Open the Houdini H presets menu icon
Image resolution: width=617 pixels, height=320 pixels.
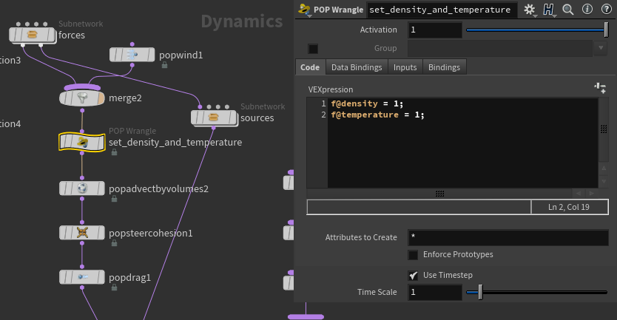click(548, 10)
